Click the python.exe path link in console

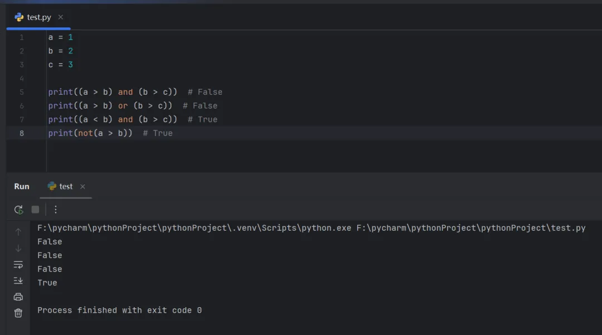pos(194,228)
